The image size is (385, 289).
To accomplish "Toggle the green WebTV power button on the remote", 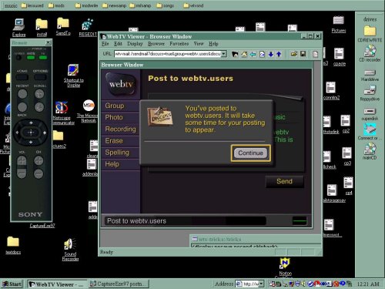I will pyautogui.click(x=31, y=58).
